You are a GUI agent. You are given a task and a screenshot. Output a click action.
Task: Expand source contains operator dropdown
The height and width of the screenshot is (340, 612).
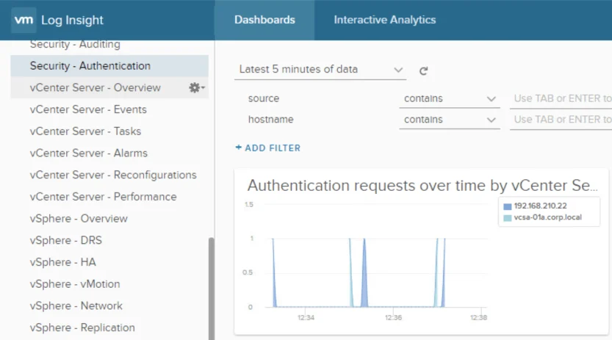[x=449, y=99]
